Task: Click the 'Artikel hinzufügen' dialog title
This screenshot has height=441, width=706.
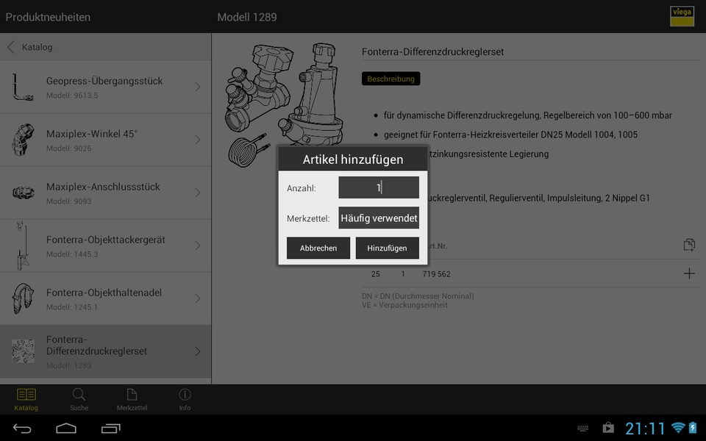Action: (x=353, y=159)
